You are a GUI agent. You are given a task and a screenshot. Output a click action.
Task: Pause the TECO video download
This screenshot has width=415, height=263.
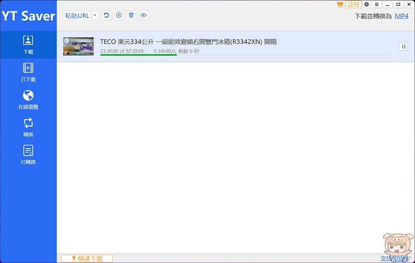pyautogui.click(x=404, y=47)
